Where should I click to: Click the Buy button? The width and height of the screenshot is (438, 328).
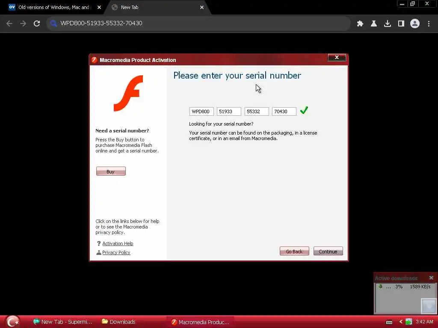tap(111, 171)
